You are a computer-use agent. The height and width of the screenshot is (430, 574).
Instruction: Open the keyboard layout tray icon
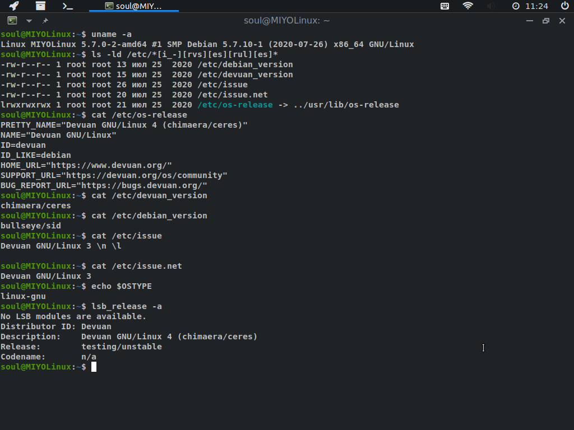coord(445,6)
